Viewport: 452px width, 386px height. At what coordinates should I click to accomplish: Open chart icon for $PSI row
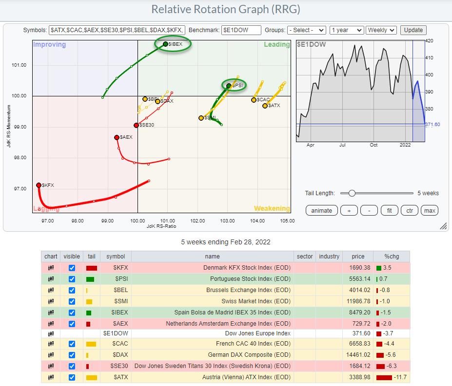[51, 279]
